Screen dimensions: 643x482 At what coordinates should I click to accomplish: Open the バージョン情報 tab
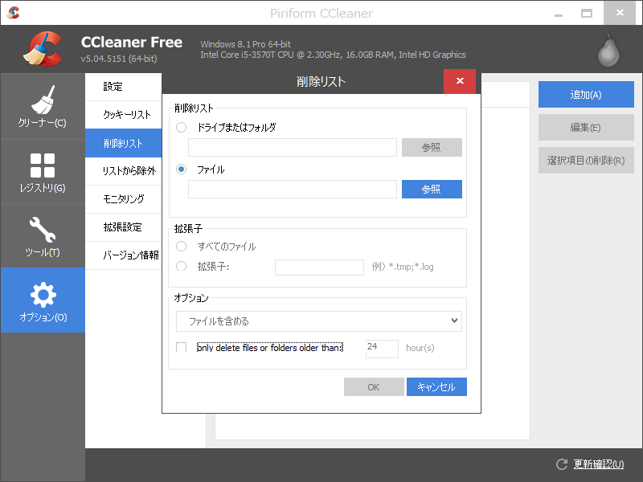click(124, 255)
